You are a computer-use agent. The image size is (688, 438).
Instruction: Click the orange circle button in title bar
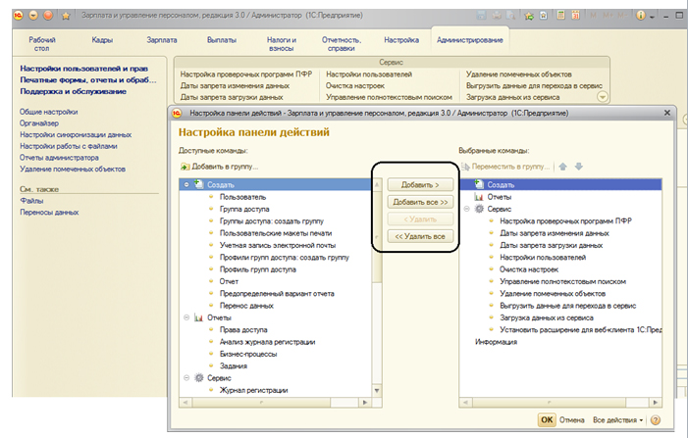click(x=48, y=16)
